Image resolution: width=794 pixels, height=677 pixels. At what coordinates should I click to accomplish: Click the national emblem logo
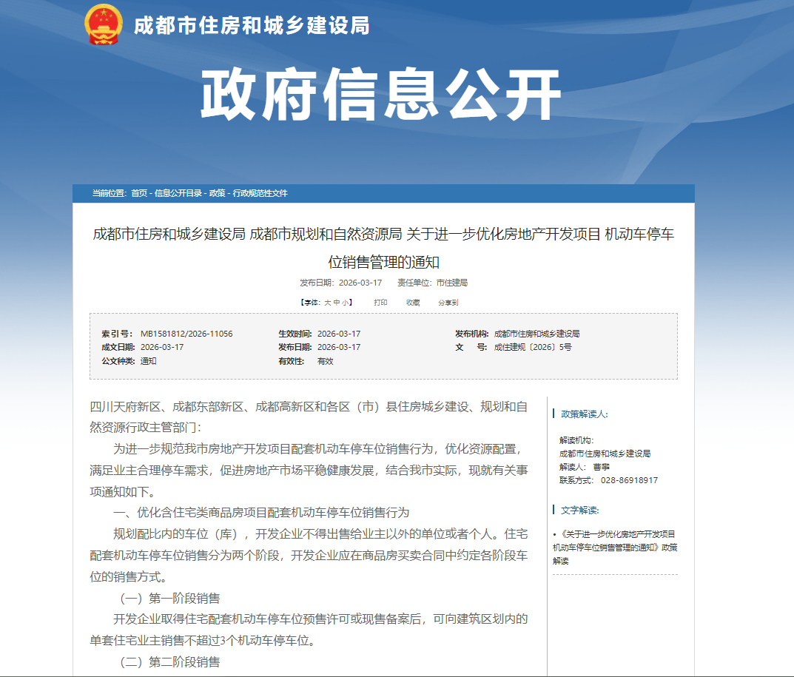[104, 25]
